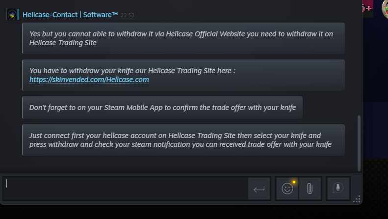Open the emoticon smiley picker
Screen dimensions: 388x219
[x=287, y=189]
